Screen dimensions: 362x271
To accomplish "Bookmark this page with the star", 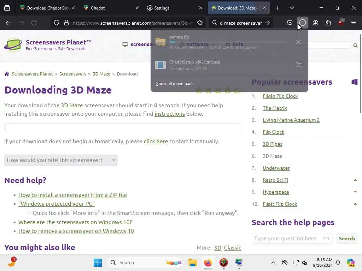I will coord(200,23).
